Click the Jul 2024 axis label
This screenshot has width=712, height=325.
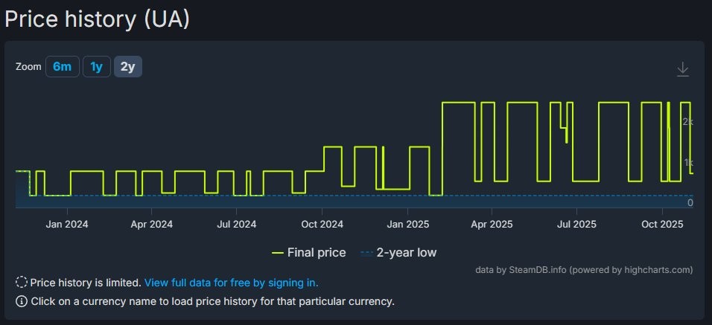tap(236, 224)
